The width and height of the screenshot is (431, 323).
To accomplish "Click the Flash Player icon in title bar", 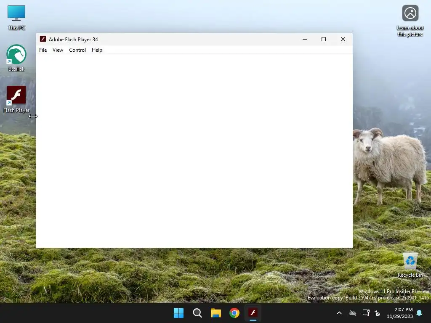I will coord(43,39).
